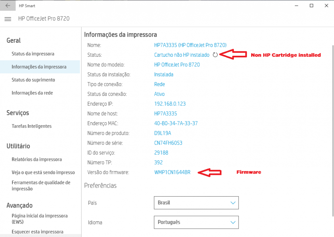
Task: Click firmware version WMP1CN1644BR
Action: point(172,172)
